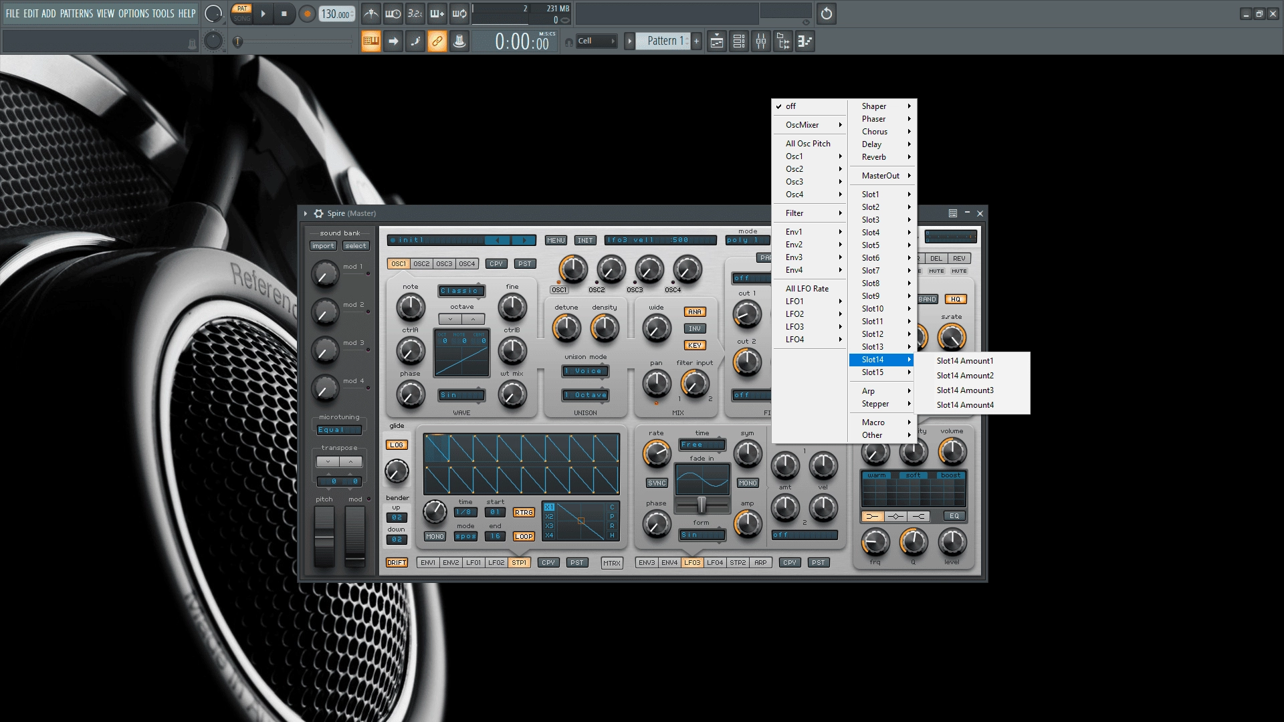Screen dimensions: 1284x722
Task: Toggle the stepper LOOP button
Action: point(524,536)
